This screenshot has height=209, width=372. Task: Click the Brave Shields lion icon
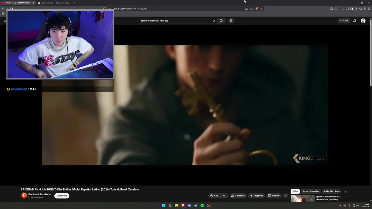tap(257, 9)
